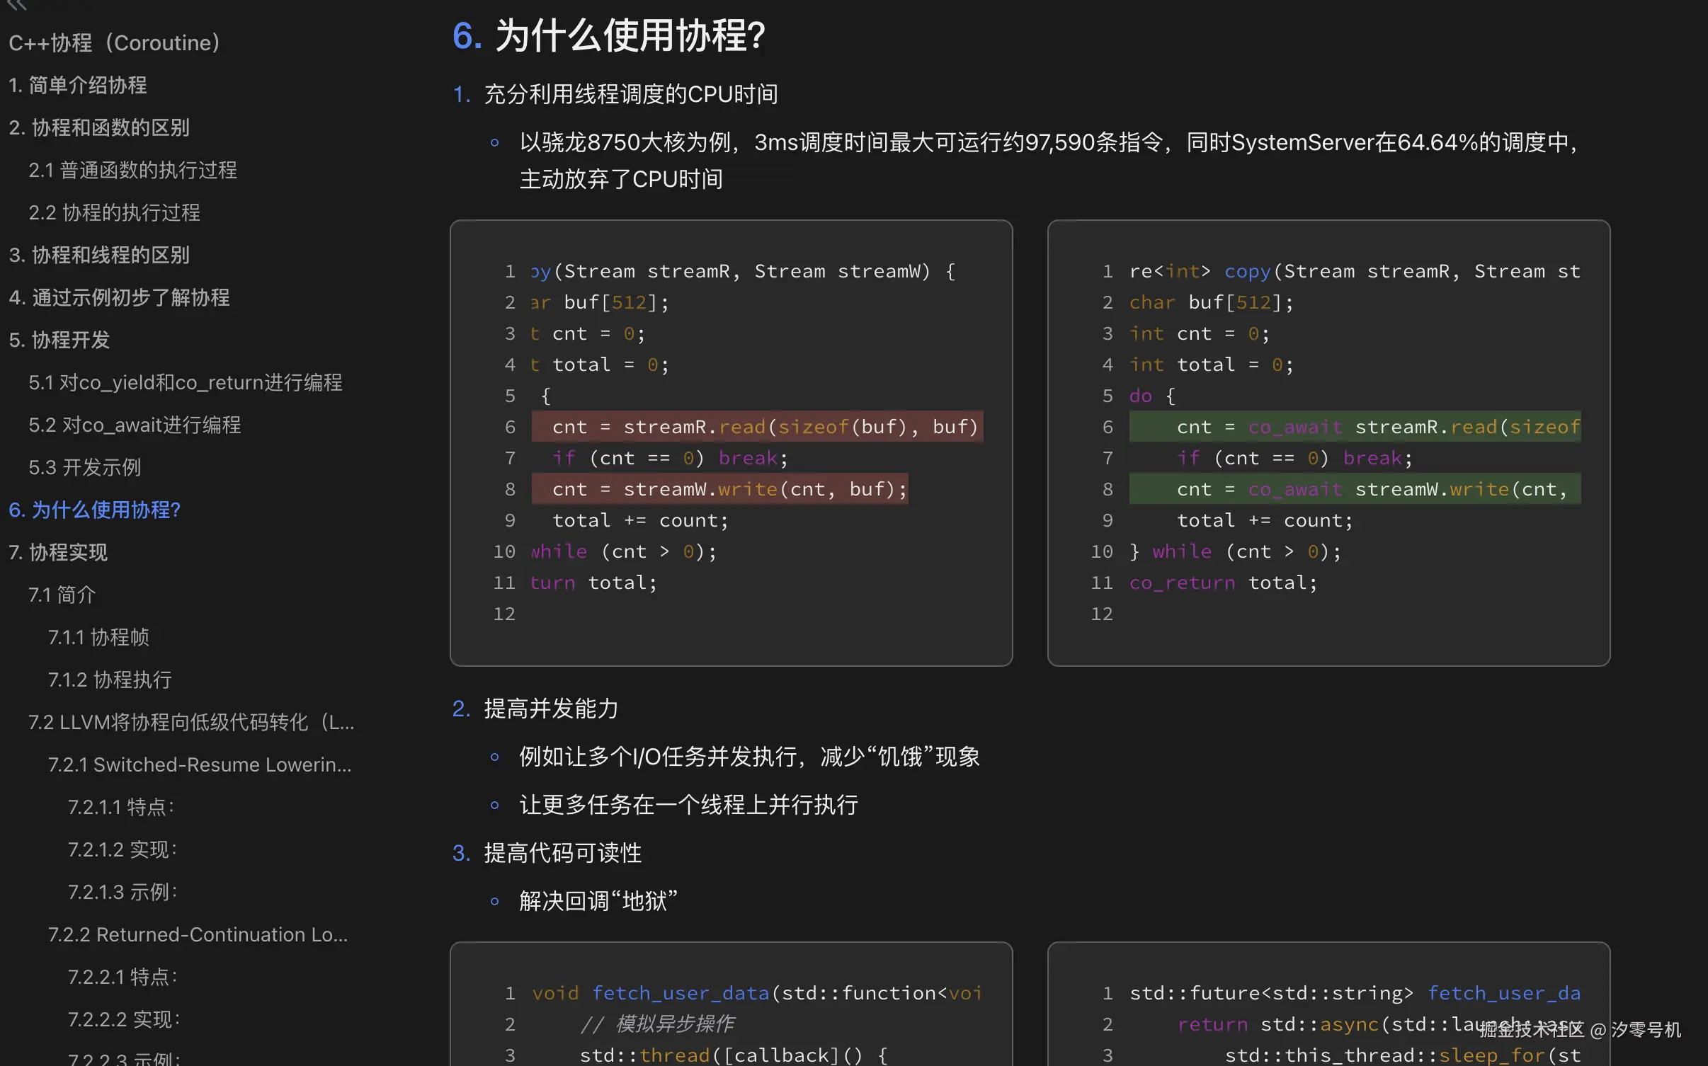The image size is (1708, 1066).
Task: Go to 5.3 开发示例
Action: coord(85,467)
